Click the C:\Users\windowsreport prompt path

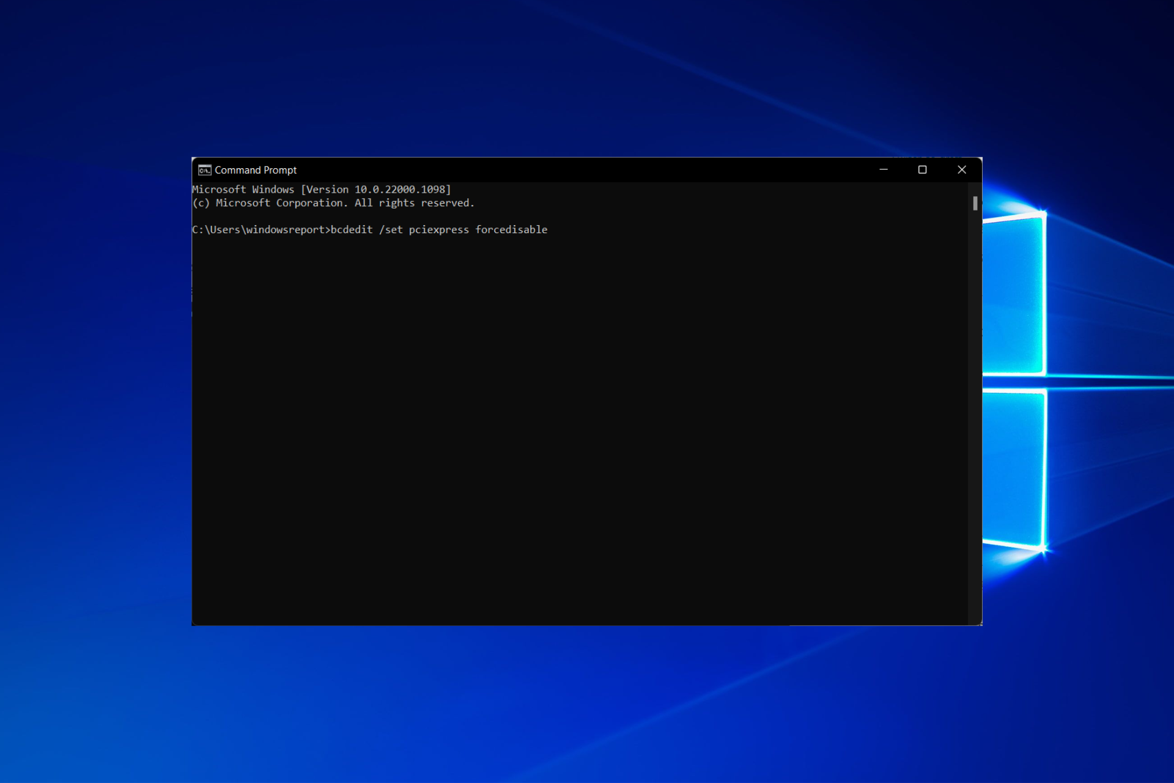pyautogui.click(x=259, y=230)
